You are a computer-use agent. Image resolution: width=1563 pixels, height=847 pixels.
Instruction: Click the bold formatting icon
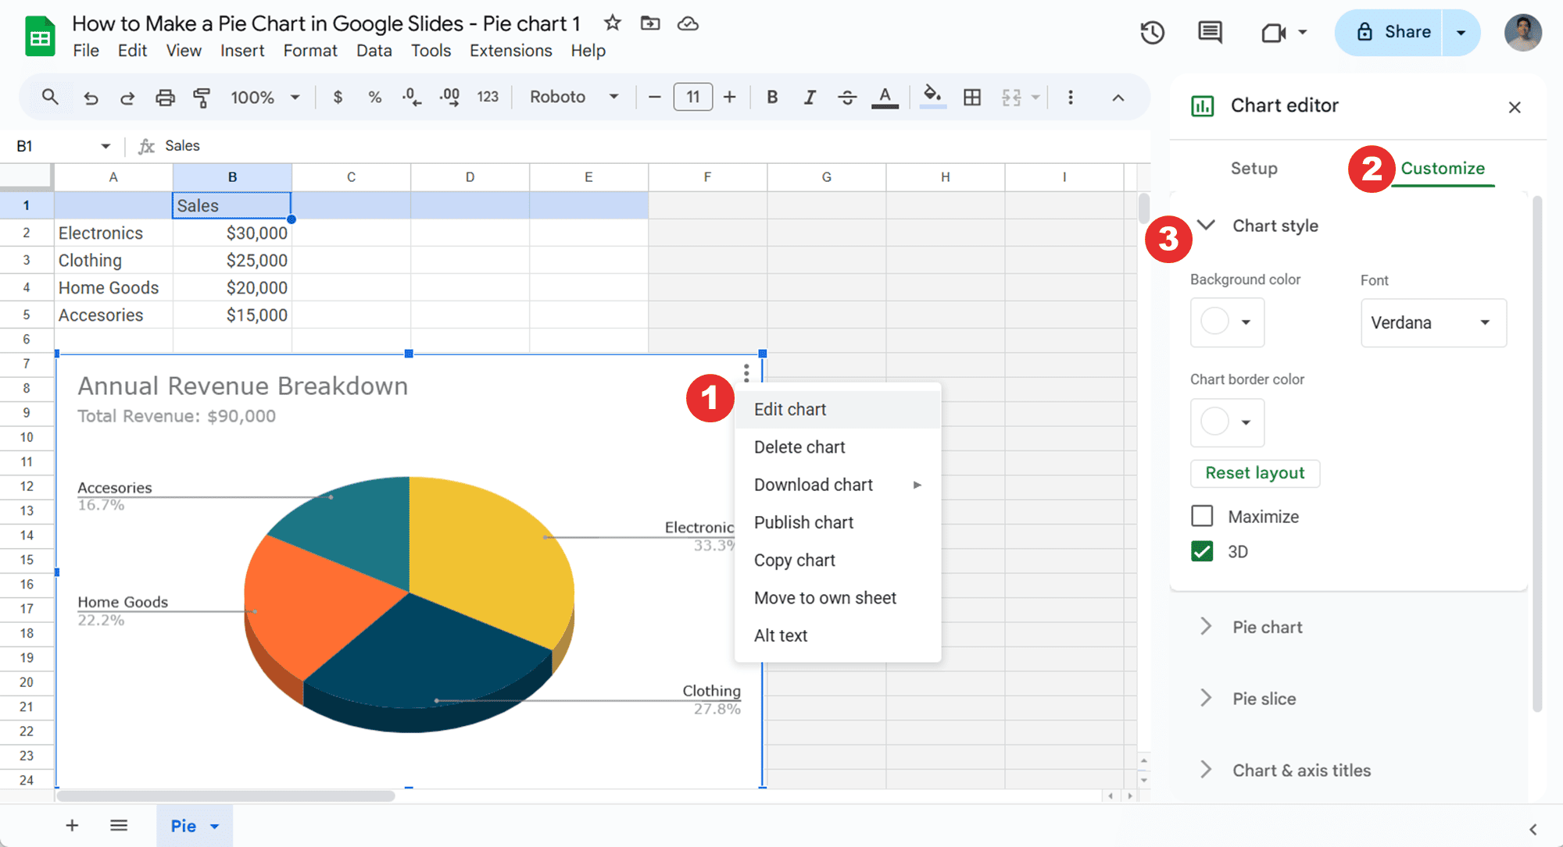click(773, 98)
